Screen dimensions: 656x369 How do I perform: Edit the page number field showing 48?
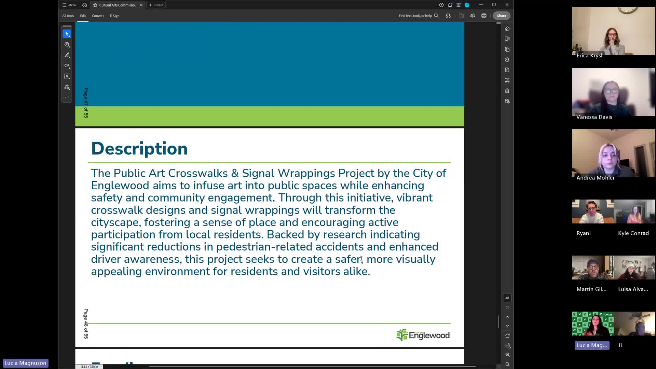point(507,298)
